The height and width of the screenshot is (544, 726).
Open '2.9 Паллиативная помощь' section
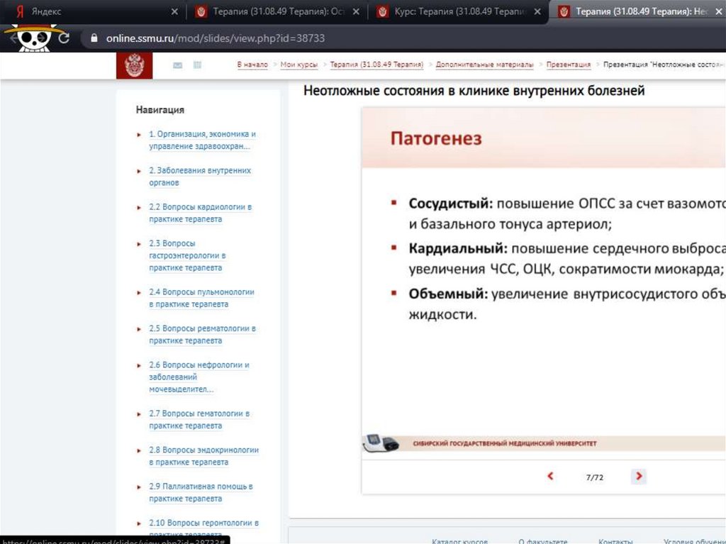[201, 492]
